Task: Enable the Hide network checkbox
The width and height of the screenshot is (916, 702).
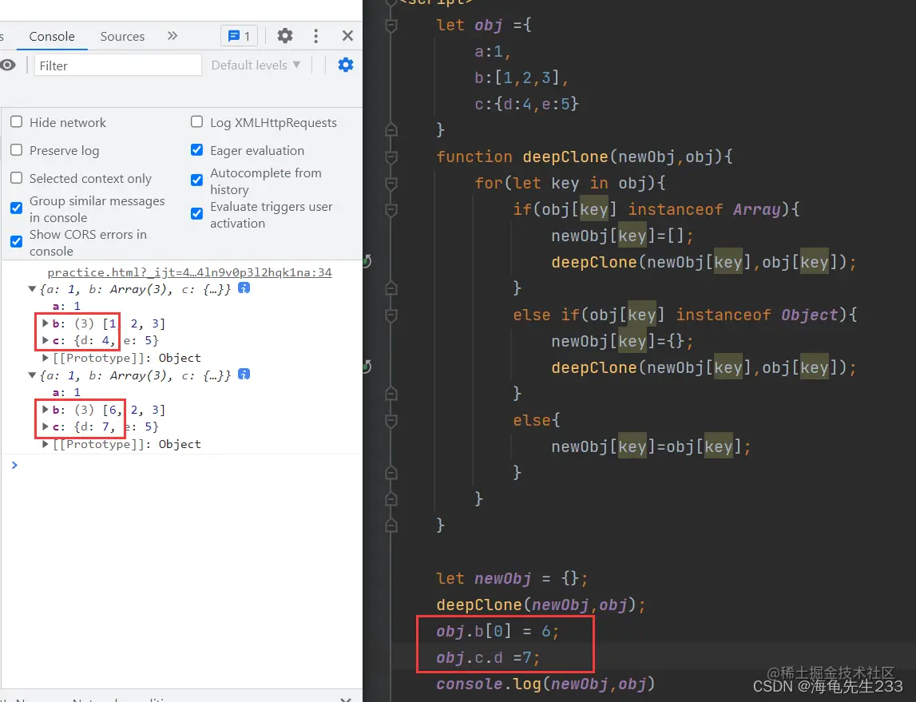Action: 16,121
